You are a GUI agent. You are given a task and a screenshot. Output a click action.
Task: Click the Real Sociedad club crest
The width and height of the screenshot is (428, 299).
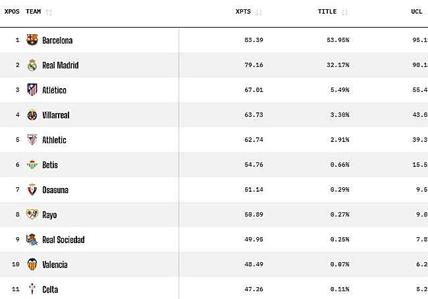[x=32, y=239]
